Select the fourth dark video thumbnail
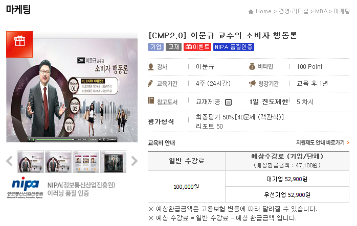The image size is (357, 226). (x=114, y=162)
